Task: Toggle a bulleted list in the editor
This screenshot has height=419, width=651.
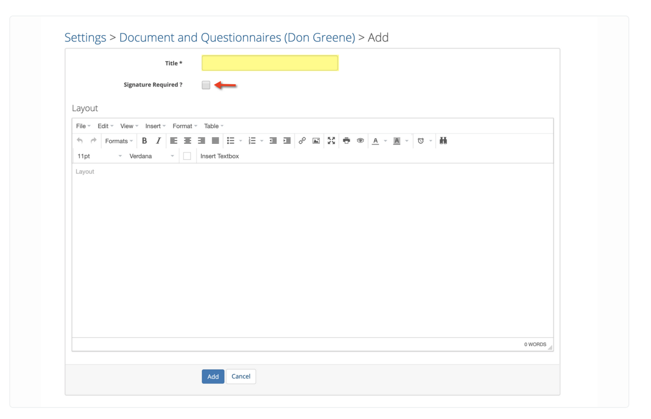Action: [x=231, y=140]
